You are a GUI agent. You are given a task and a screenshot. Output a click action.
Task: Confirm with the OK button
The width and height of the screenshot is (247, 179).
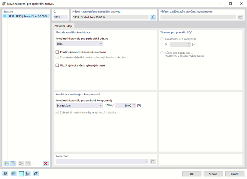[192, 174]
